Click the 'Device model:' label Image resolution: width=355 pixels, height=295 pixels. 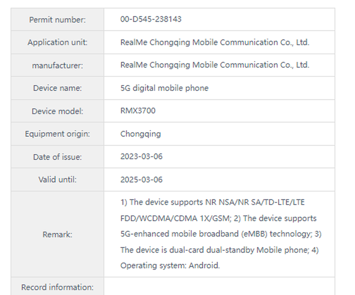pos(57,111)
